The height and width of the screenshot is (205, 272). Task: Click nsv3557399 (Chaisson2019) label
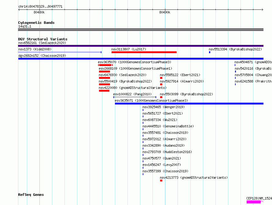click(x=165, y=171)
